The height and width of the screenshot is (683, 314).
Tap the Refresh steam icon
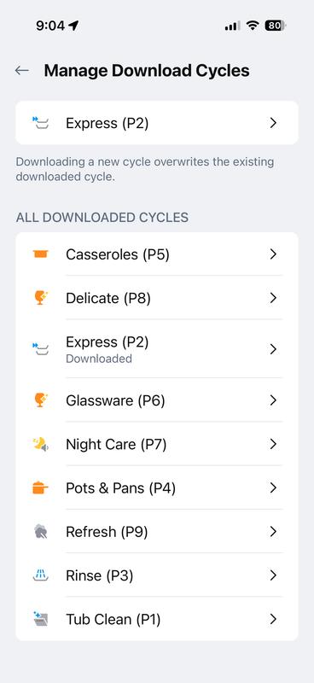point(40,532)
